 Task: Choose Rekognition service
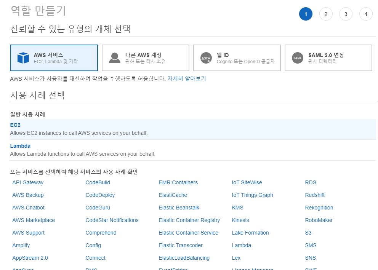319,208
